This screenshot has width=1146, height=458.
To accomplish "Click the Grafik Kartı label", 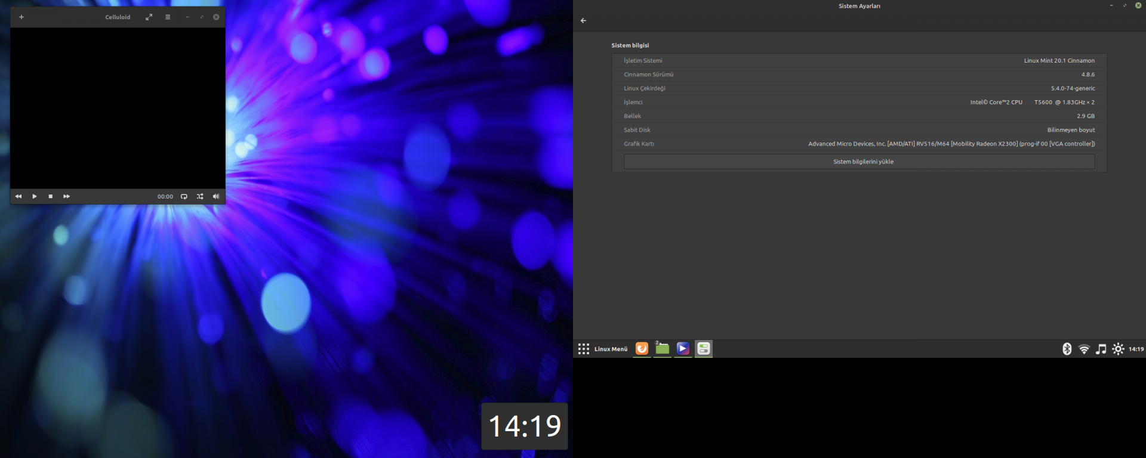I will click(x=639, y=144).
